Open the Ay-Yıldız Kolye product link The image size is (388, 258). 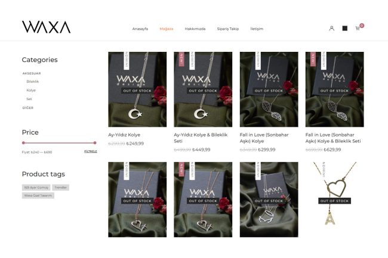click(x=124, y=135)
